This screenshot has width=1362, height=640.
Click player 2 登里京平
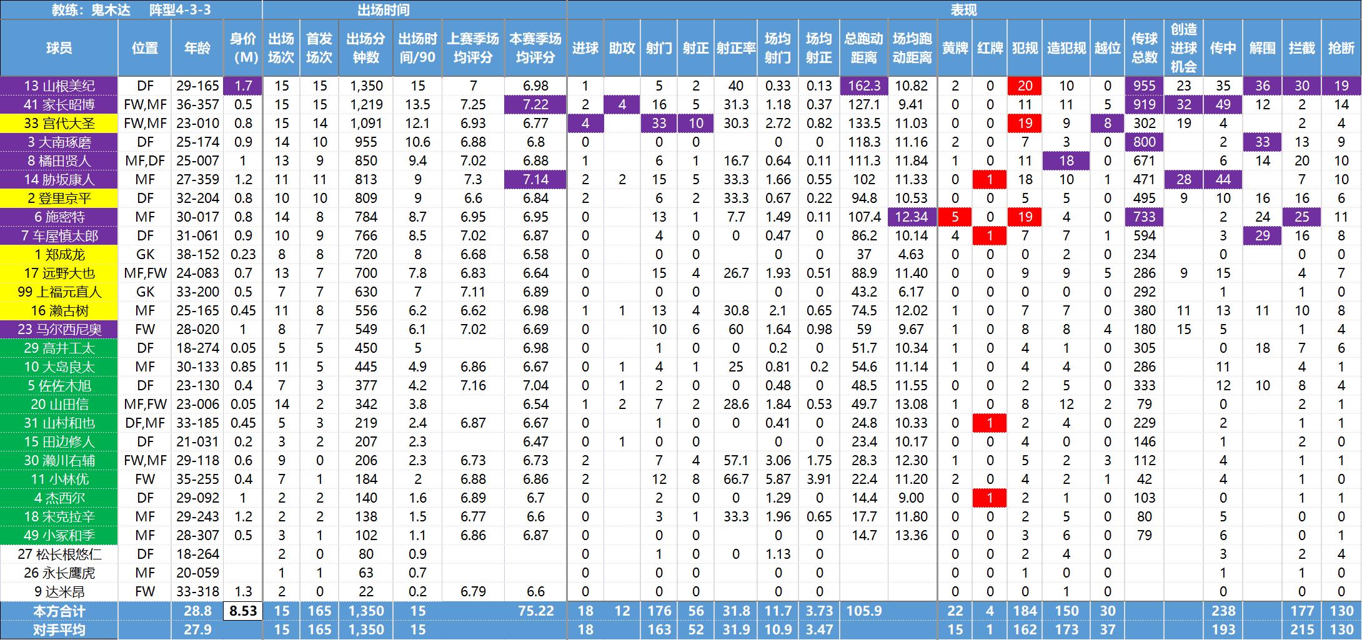[59, 198]
